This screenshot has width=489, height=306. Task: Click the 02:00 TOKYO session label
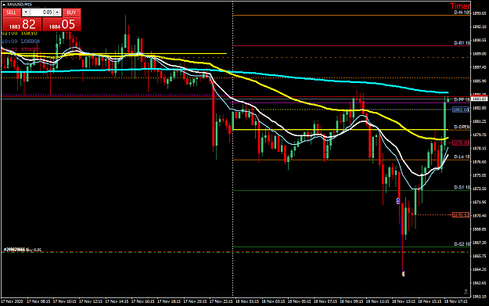tap(20, 33)
